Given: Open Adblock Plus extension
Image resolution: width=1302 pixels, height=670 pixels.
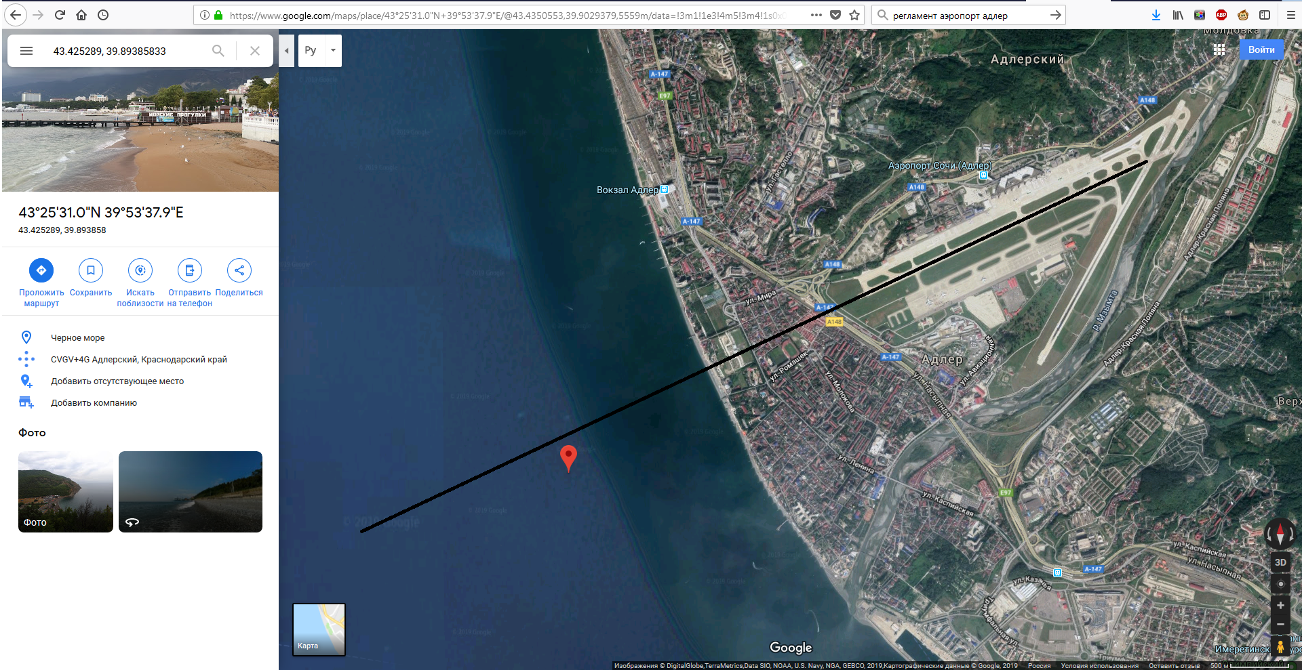Looking at the screenshot, I should [x=1221, y=15].
